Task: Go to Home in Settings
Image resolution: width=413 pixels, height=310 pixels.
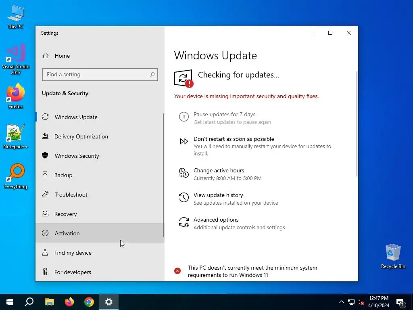Action: point(100,56)
